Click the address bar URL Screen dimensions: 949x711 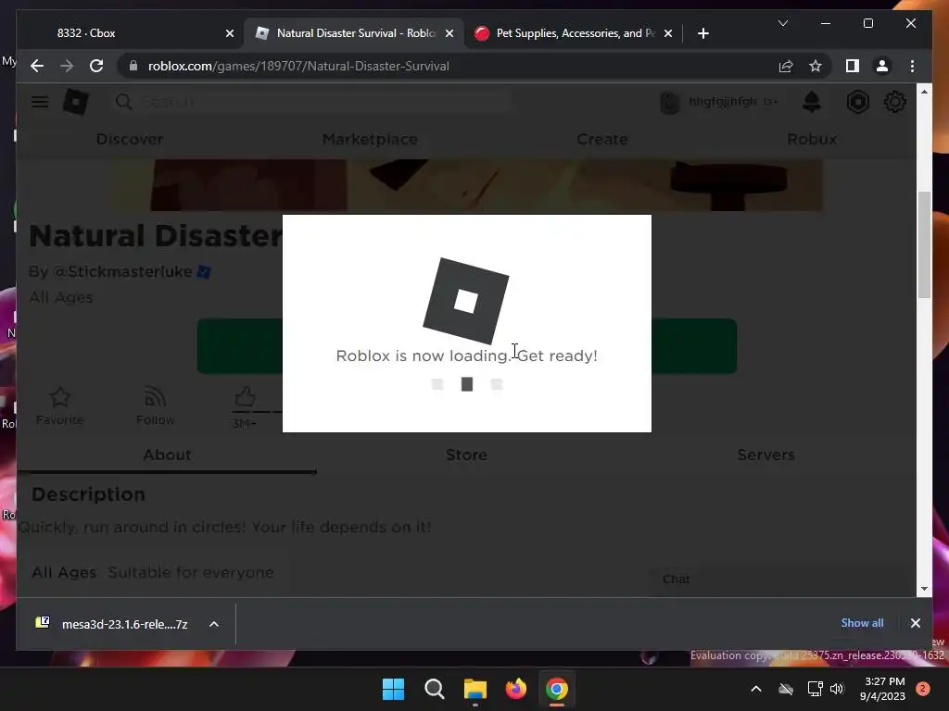[298, 66]
